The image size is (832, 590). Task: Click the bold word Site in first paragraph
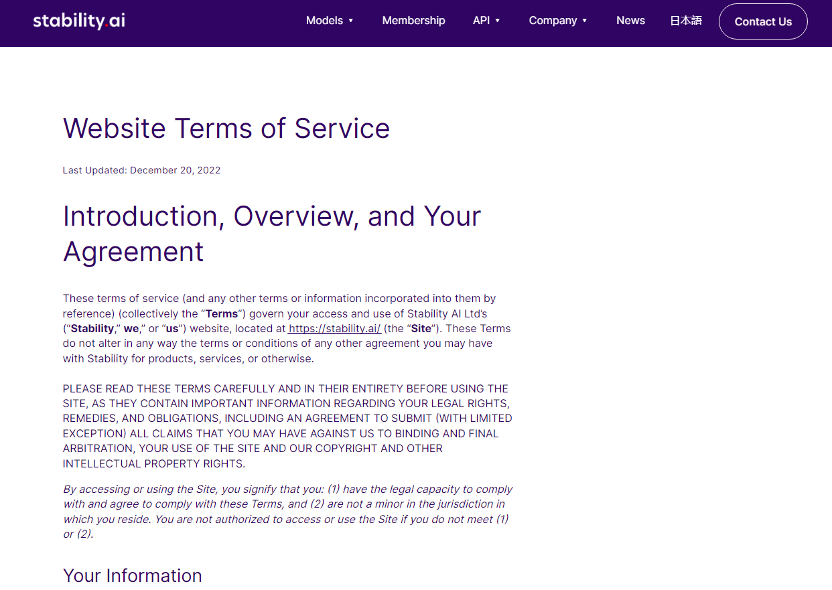pos(421,328)
